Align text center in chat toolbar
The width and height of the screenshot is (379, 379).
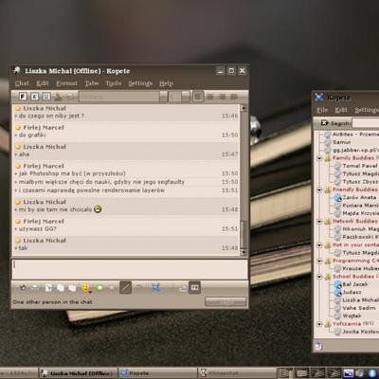tap(210, 97)
